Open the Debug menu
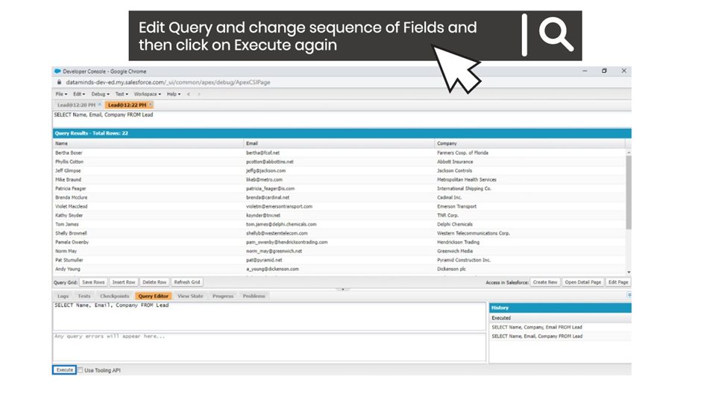Image resolution: width=701 pixels, height=394 pixels. 100,95
